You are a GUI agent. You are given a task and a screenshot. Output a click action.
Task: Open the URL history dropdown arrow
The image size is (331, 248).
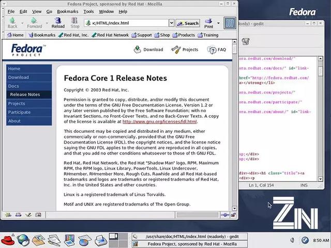click(172, 23)
